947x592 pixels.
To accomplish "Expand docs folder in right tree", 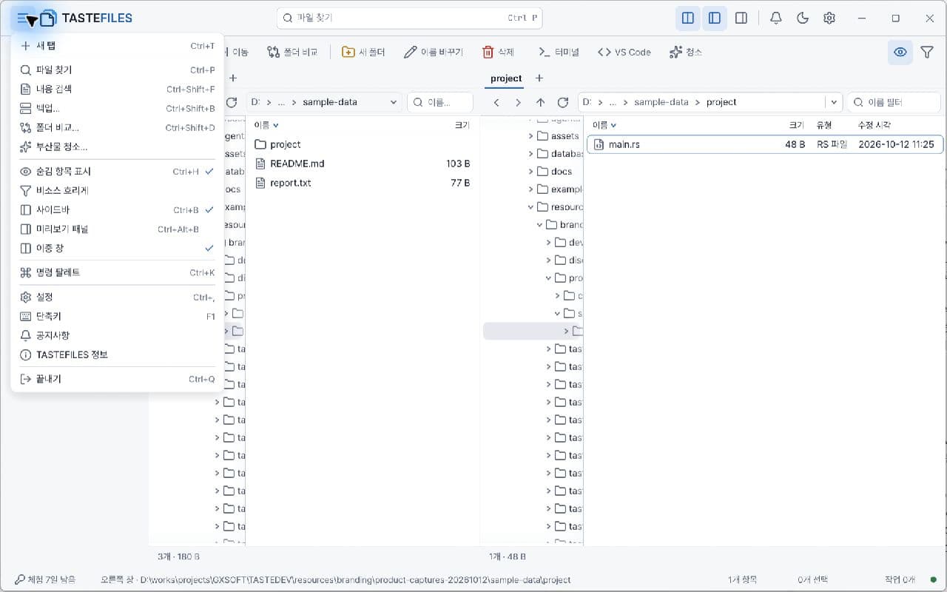I will [530, 172].
